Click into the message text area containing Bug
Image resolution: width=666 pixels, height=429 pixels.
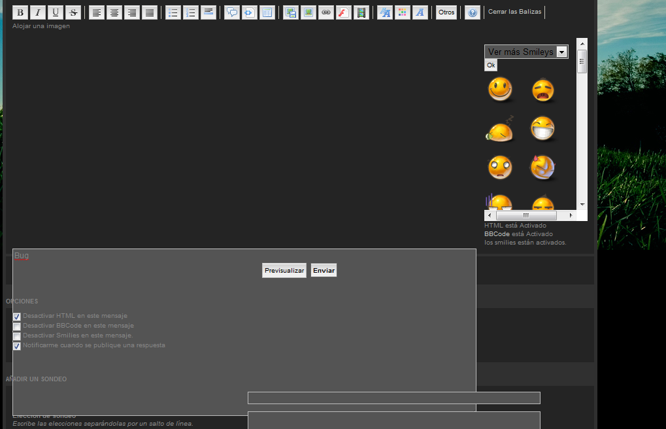pos(244,332)
